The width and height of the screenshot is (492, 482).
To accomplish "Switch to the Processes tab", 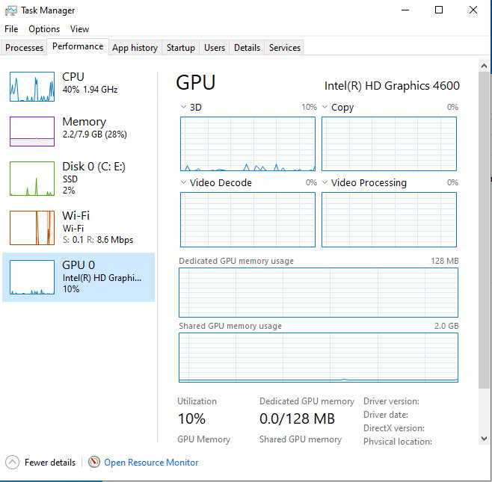I will (x=24, y=48).
